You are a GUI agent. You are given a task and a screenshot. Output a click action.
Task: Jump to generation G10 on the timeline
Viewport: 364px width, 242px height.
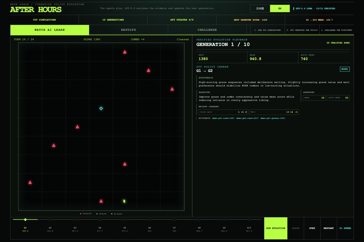pyautogui.click(x=249, y=225)
